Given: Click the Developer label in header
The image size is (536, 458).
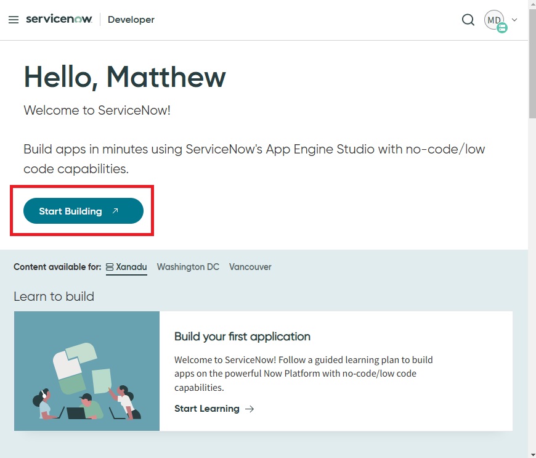Looking at the screenshot, I should pyautogui.click(x=131, y=20).
